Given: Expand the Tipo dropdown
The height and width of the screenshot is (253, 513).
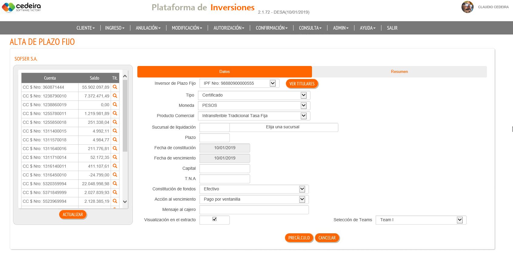Looking at the screenshot, I should (x=303, y=95).
